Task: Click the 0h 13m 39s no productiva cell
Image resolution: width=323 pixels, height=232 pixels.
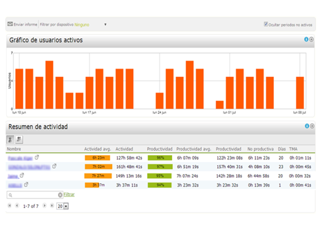Action: pos(259,185)
